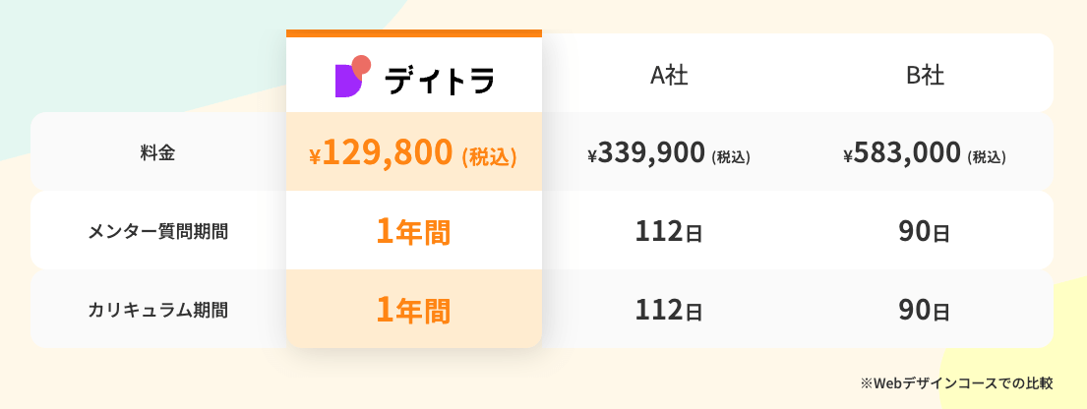Click the メンター質問期間 row label
1087x409 pixels.
(157, 232)
